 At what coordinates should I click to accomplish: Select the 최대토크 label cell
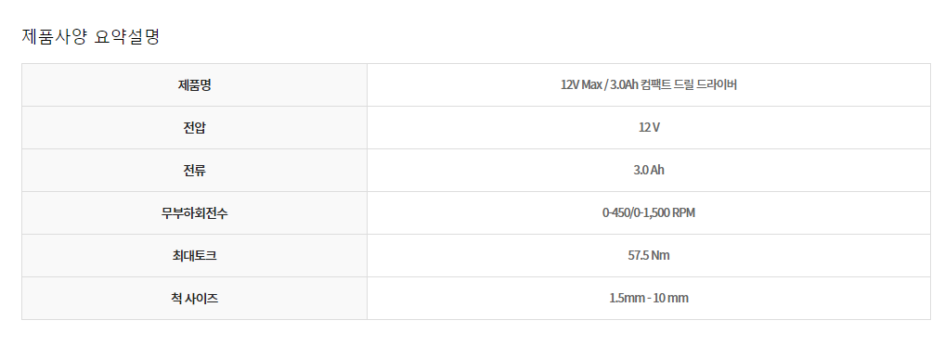pyautogui.click(x=194, y=256)
